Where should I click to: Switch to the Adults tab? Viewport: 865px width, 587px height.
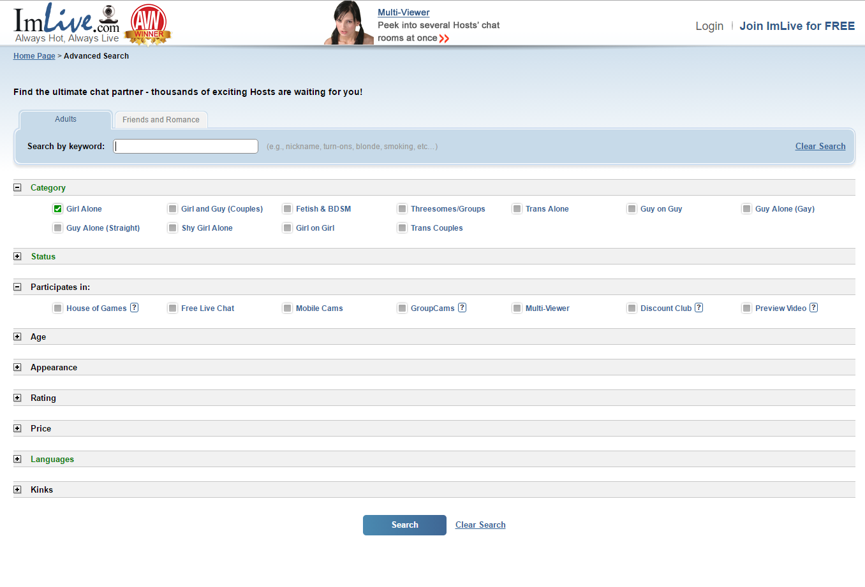66,119
